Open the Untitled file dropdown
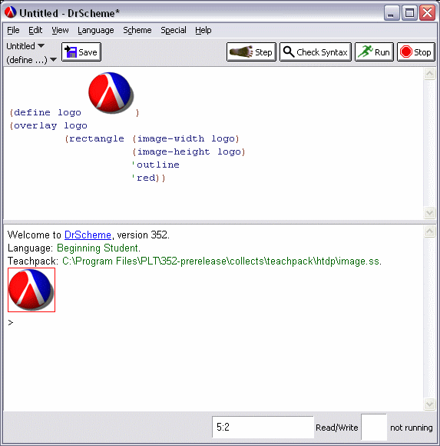 [x=25, y=46]
